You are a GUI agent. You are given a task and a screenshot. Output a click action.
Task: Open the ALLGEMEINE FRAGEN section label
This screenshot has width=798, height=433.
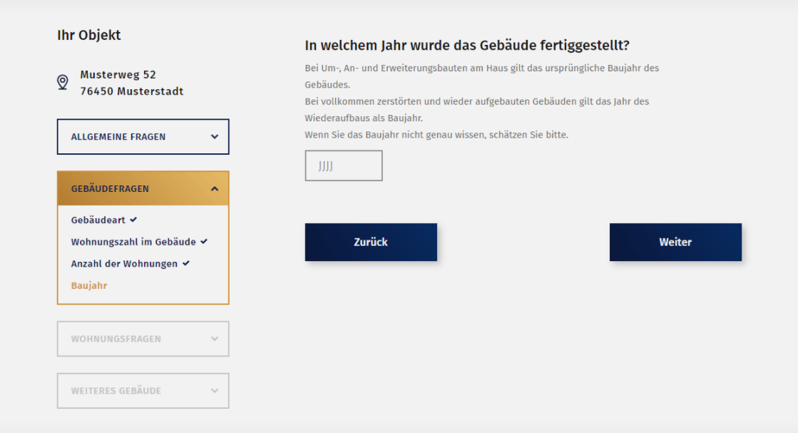pyautogui.click(x=118, y=137)
